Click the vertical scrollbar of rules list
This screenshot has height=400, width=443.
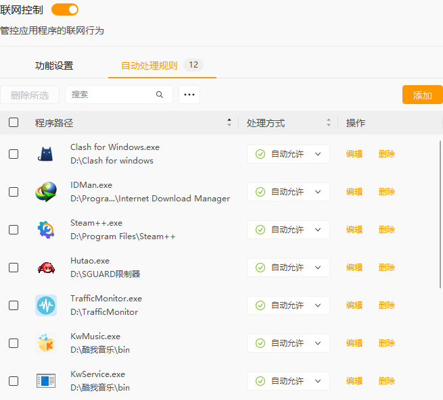click(x=441, y=216)
